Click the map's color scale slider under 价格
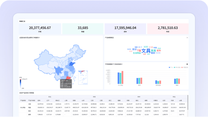 pos(20,84)
